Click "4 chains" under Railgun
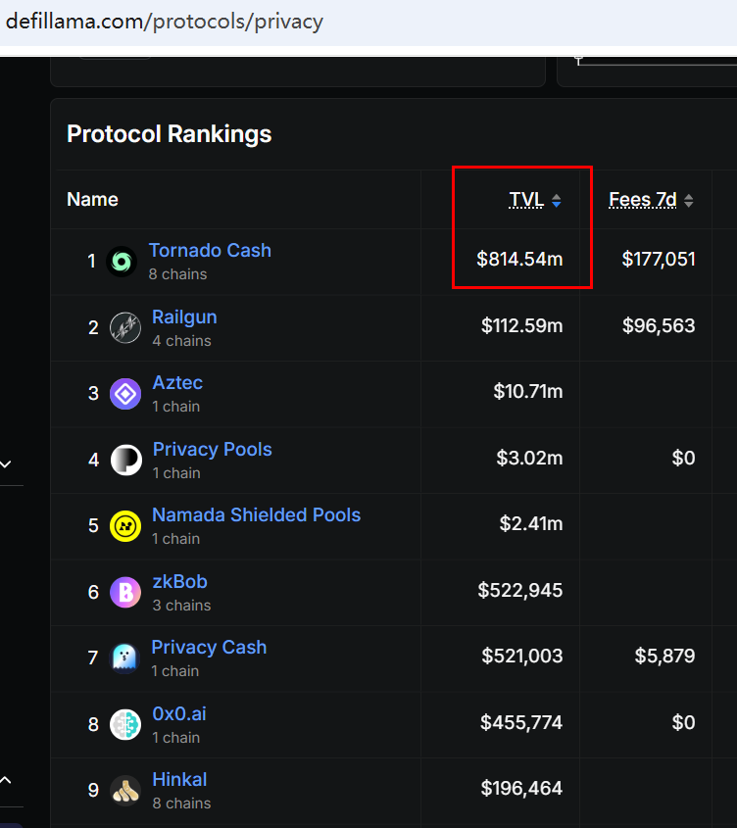Screen dimensions: 737x828 [x=181, y=341]
